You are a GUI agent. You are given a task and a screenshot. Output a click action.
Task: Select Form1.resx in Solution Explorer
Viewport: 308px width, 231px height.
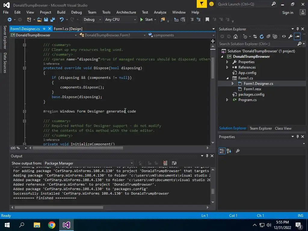(x=252, y=89)
